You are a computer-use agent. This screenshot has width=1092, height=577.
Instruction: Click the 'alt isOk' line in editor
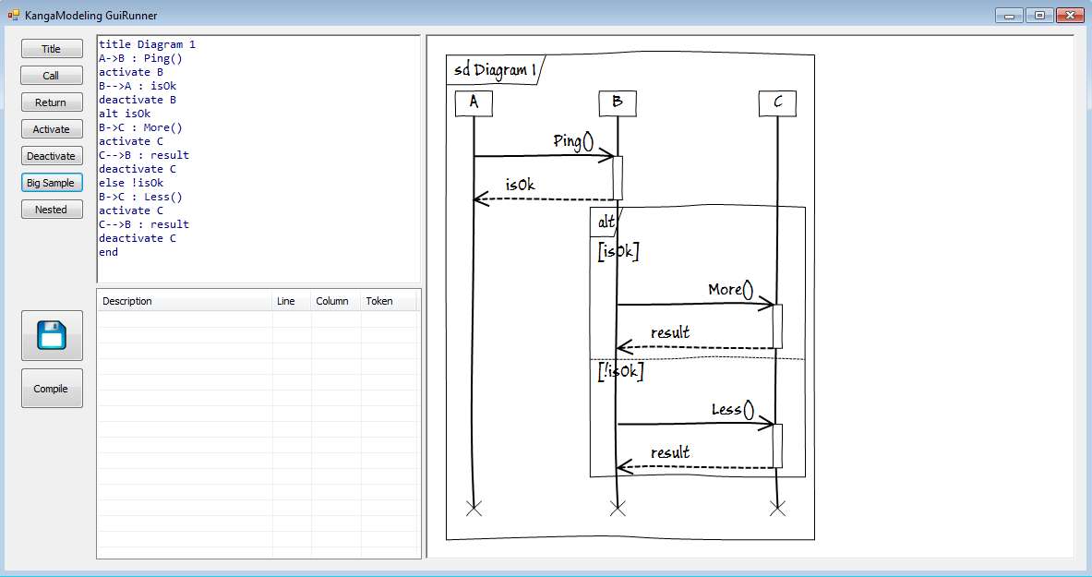[x=125, y=114]
